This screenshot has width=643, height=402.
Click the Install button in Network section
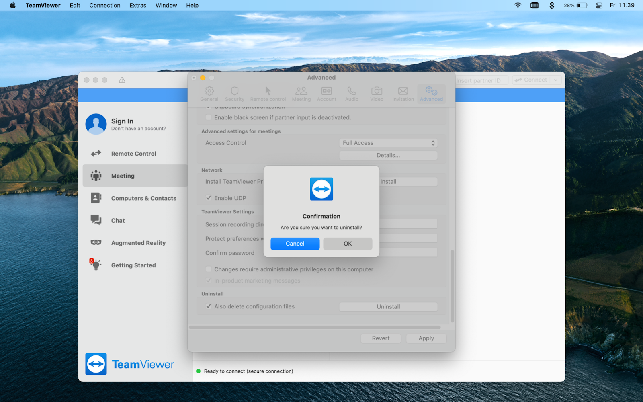pos(408,182)
